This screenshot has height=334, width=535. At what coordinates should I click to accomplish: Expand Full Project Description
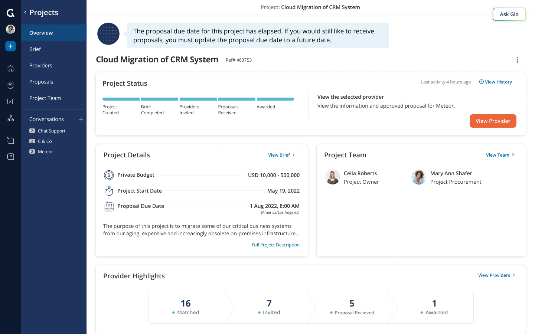(275, 245)
